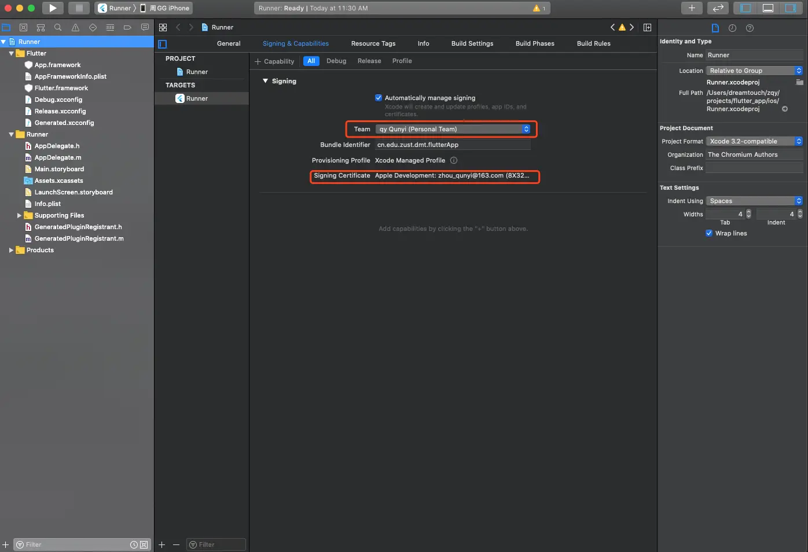The height and width of the screenshot is (552, 808).
Task: Open the find navigator magnifier
Action: click(58, 27)
